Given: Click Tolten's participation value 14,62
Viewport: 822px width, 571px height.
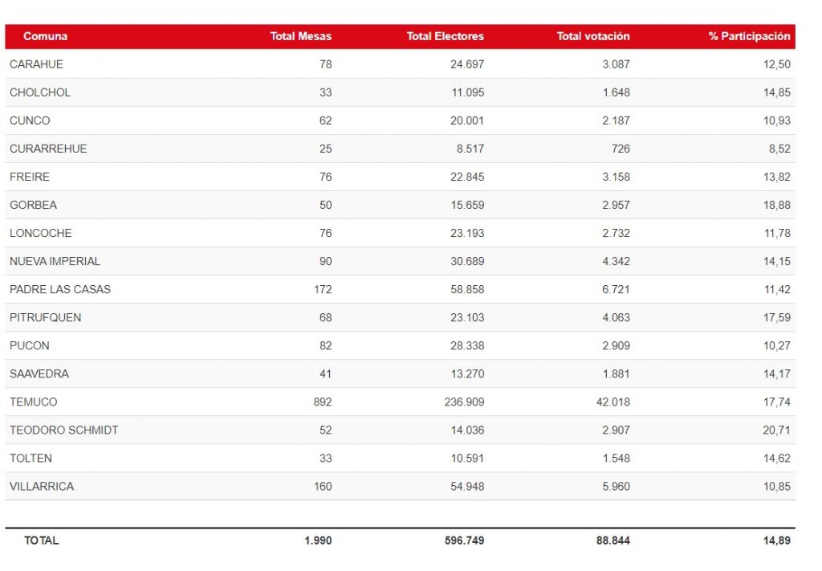Looking at the screenshot, I should tap(777, 459).
